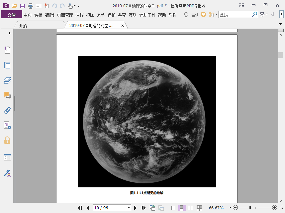Enable continuous page view mode

[182, 208]
